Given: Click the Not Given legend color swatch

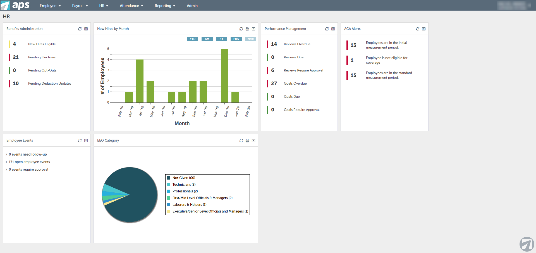Looking at the screenshot, I should click(x=169, y=178).
